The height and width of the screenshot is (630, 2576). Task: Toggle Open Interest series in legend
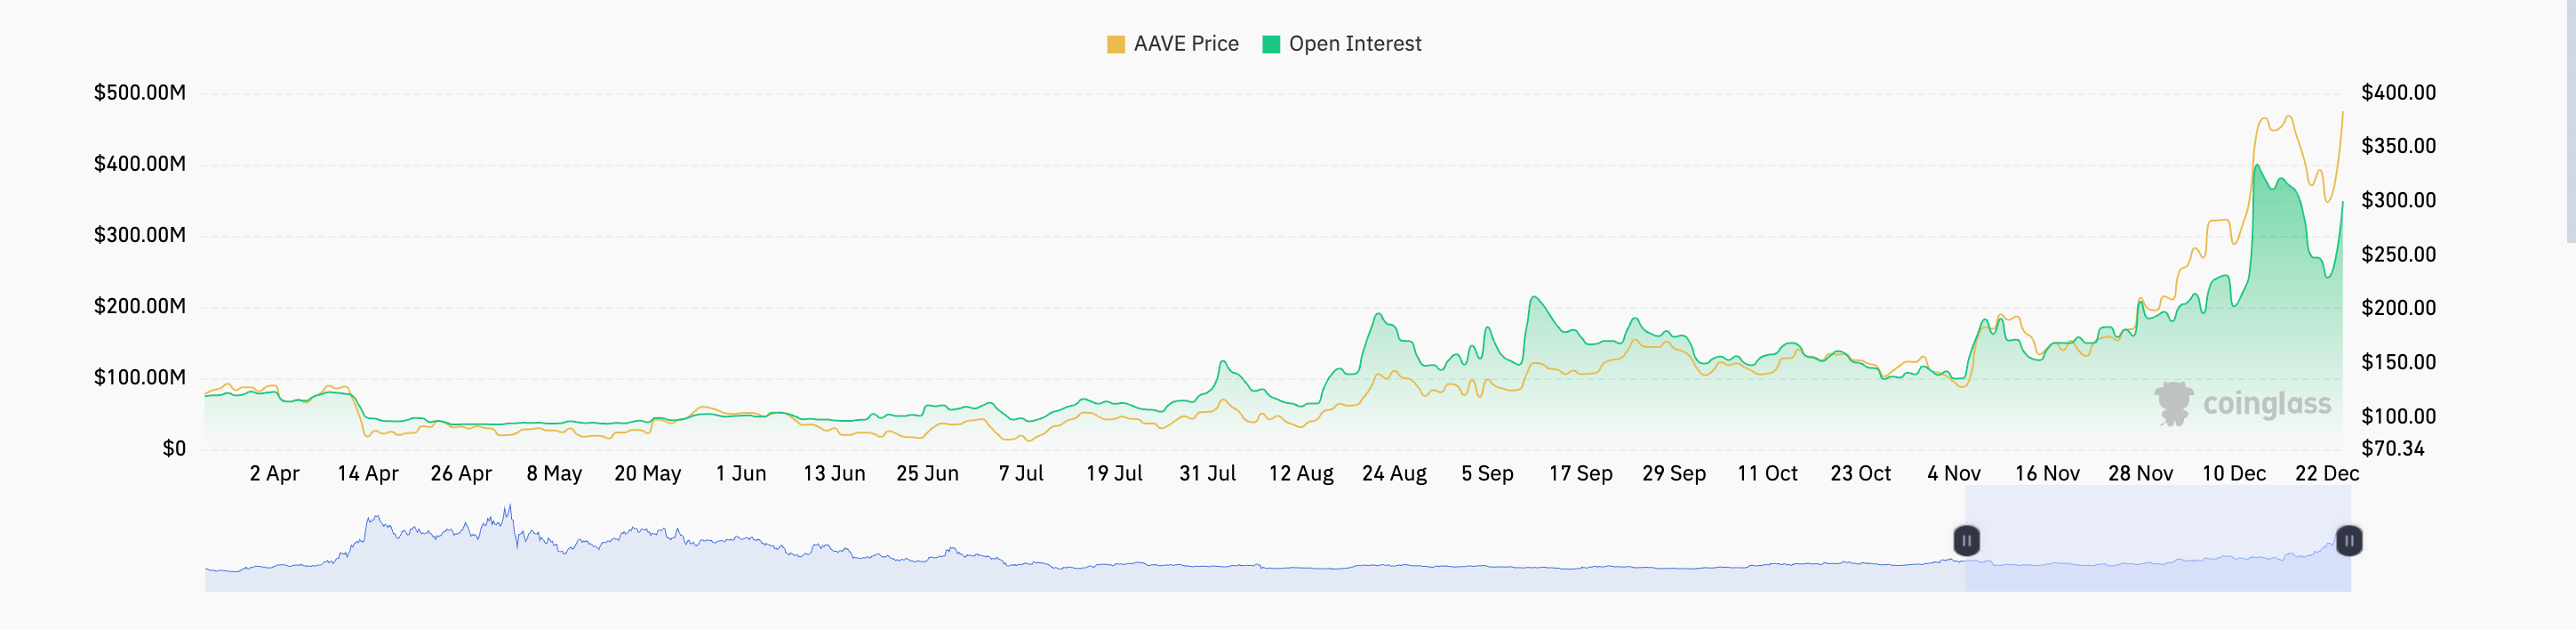click(x=1342, y=44)
